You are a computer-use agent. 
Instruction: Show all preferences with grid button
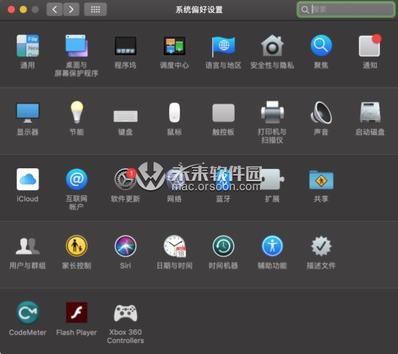pos(95,10)
